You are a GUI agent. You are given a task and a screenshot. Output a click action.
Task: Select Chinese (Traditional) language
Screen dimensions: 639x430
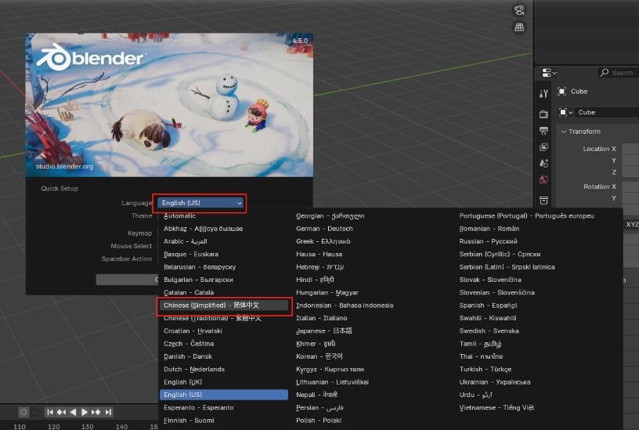224,318
